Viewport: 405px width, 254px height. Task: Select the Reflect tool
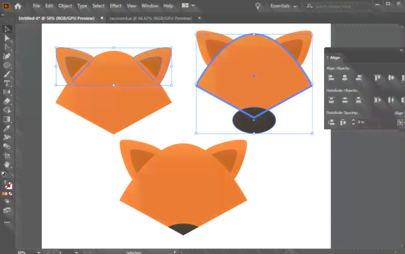point(7,92)
